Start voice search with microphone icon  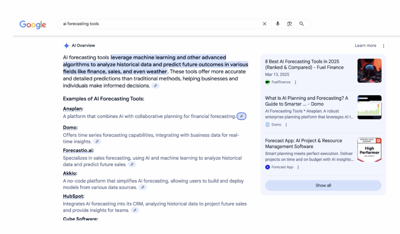coord(278,24)
